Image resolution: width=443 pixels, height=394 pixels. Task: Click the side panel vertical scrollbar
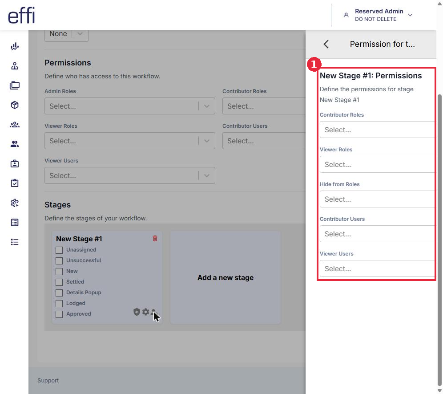(x=439, y=240)
